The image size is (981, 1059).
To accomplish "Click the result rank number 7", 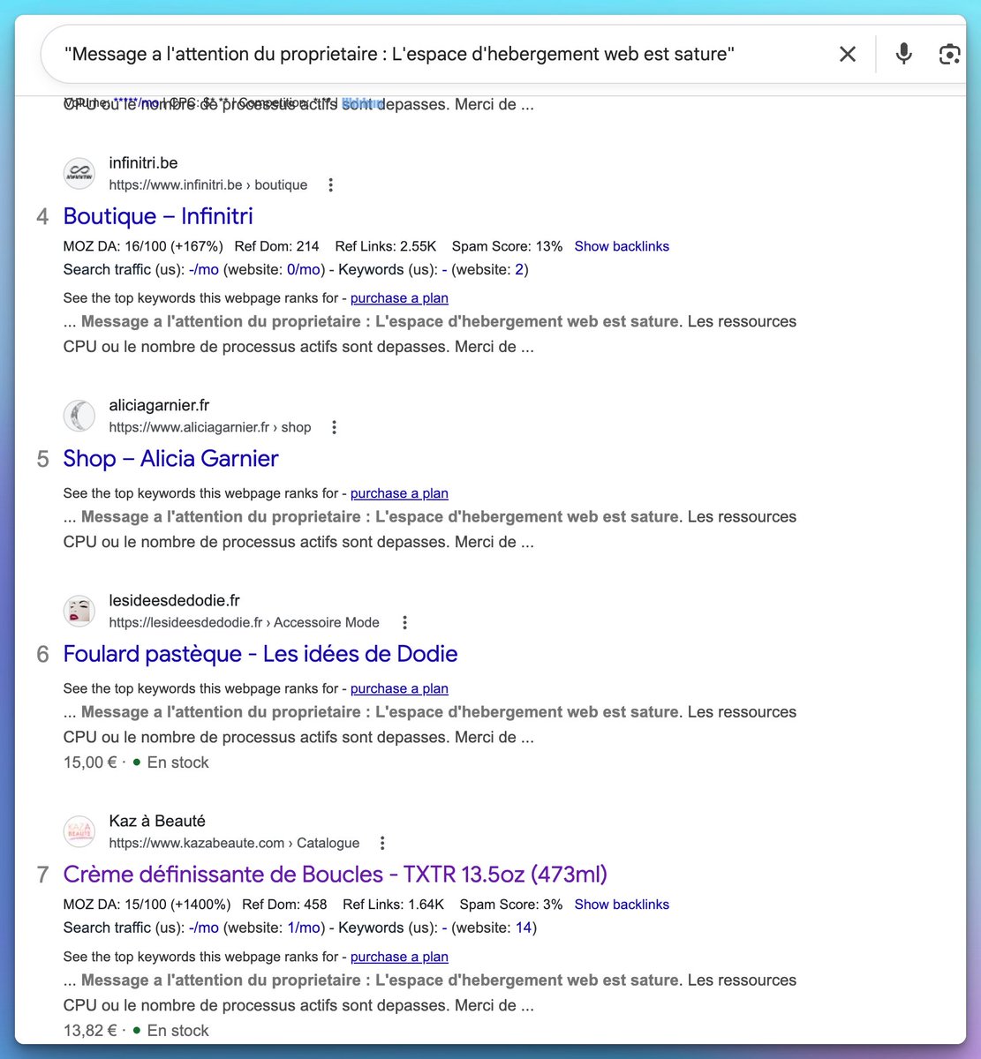I will [x=42, y=875].
